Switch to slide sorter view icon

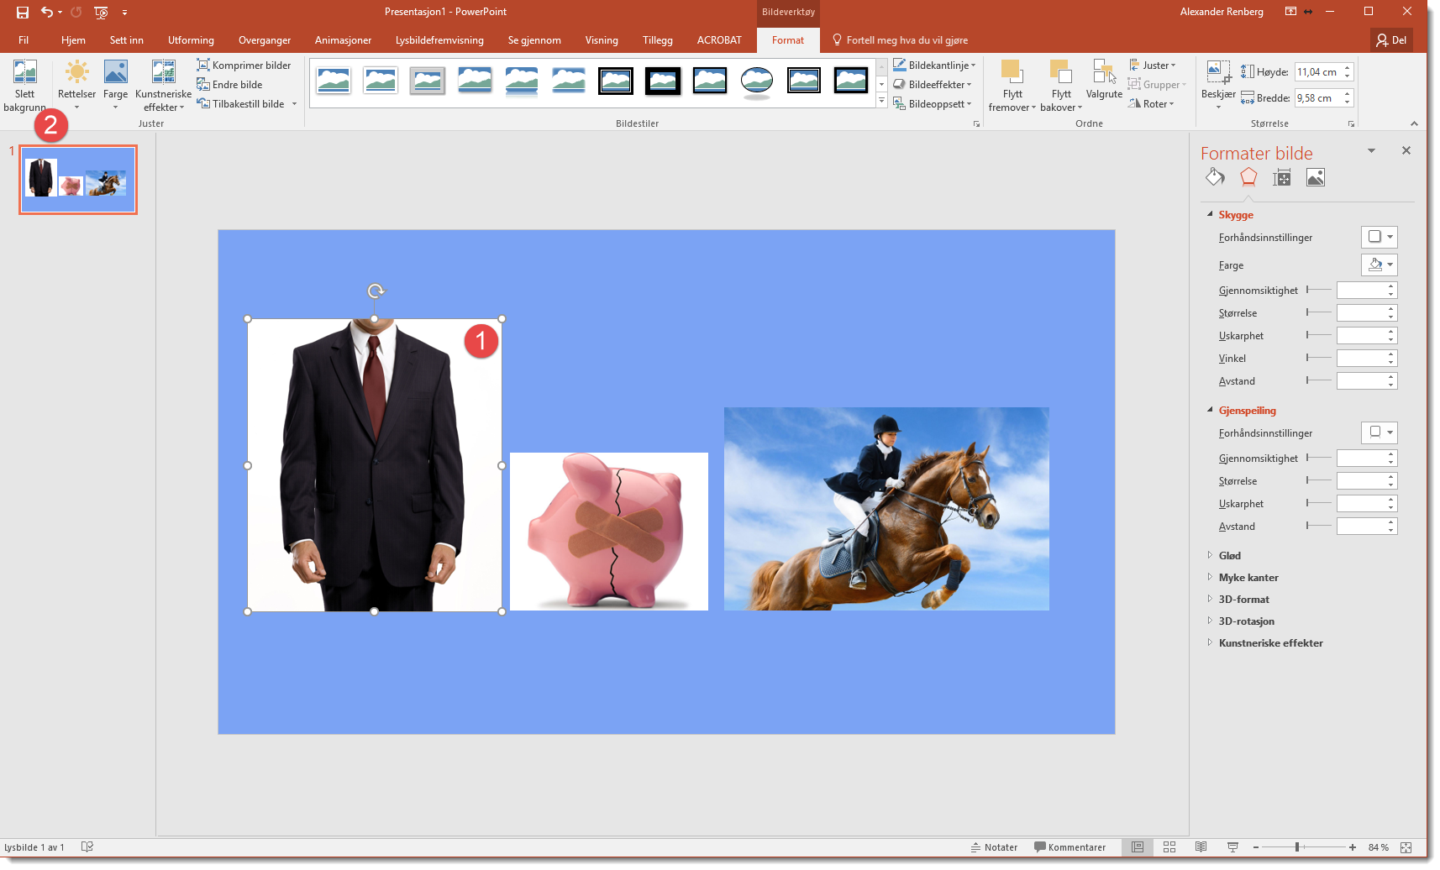click(x=1169, y=847)
